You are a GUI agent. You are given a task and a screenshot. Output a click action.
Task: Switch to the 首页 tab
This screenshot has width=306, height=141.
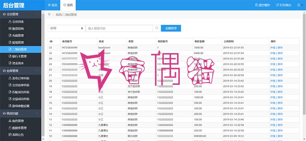[x=52, y=5]
